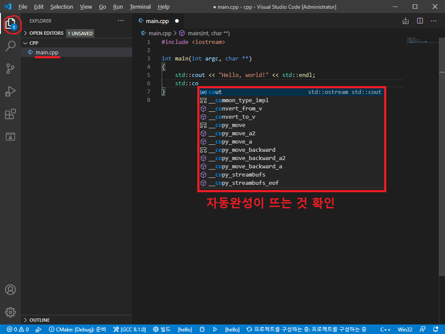Image resolution: width=445 pixels, height=334 pixels.
Task: Open the Manage gear menu
Action: (10, 312)
